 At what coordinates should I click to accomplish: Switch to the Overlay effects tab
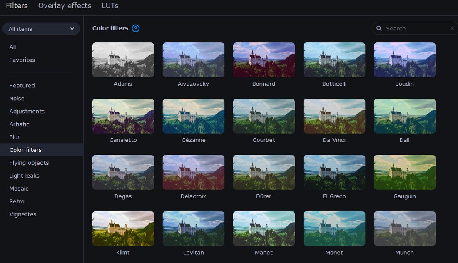[65, 6]
